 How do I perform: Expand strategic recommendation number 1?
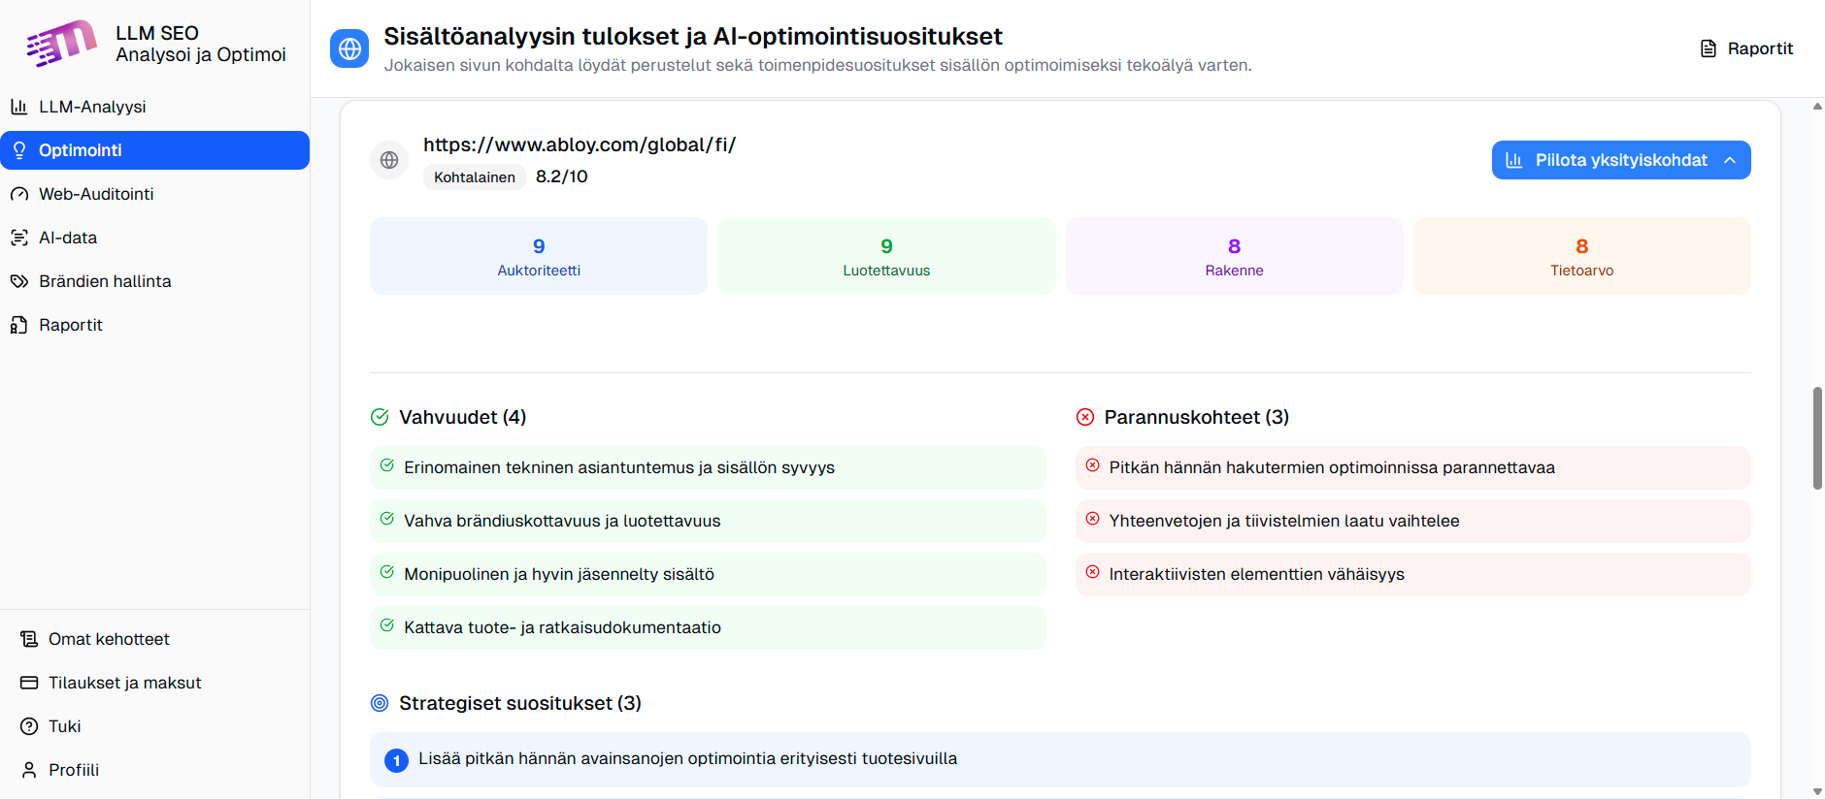1059,759
